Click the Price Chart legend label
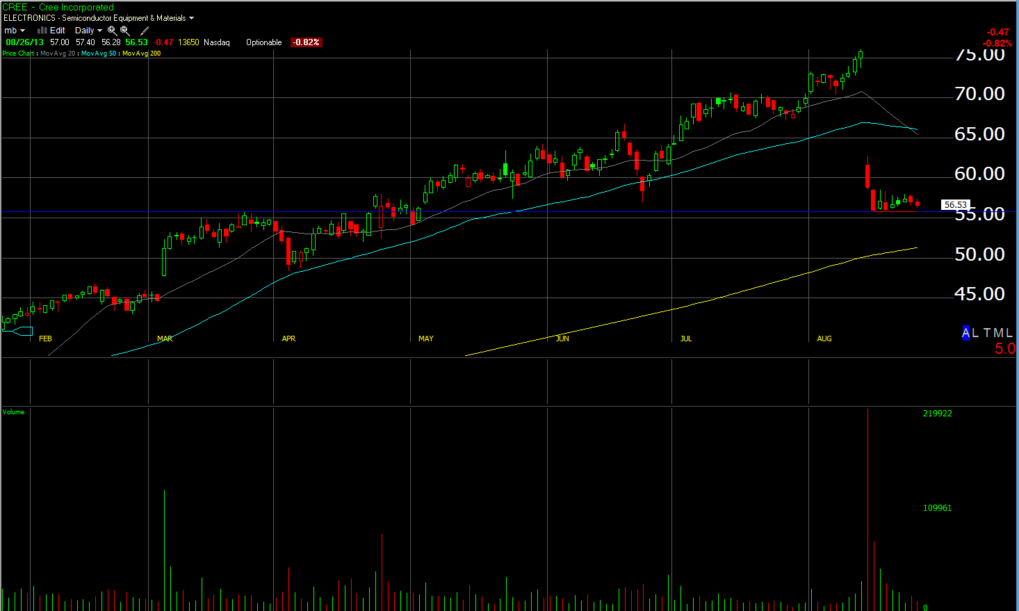The image size is (1019, 611). click(18, 54)
